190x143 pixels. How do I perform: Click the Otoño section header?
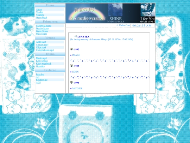50,54
